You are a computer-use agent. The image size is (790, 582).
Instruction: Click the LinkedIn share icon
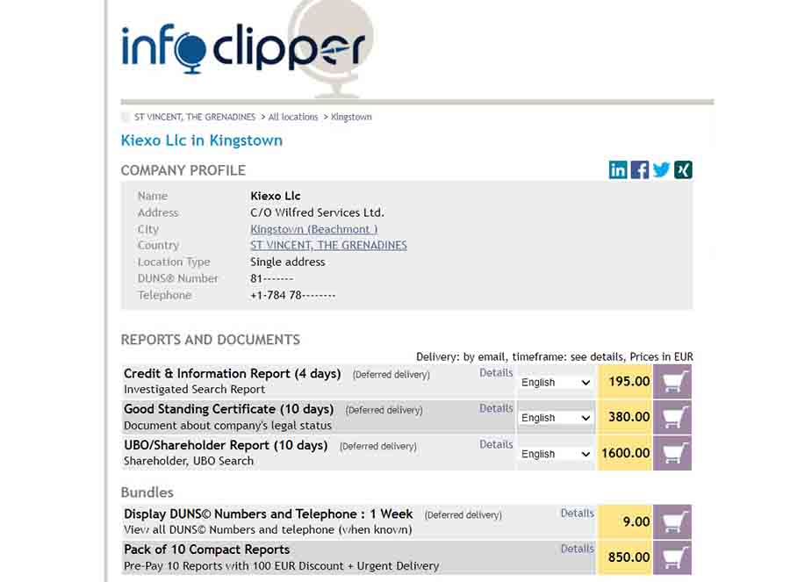point(618,170)
